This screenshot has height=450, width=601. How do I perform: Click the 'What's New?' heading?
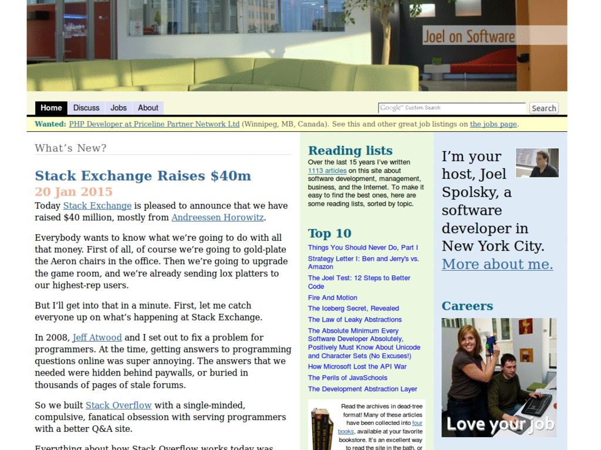click(70, 148)
